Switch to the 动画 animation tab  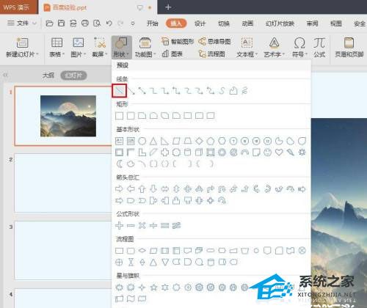click(x=247, y=23)
